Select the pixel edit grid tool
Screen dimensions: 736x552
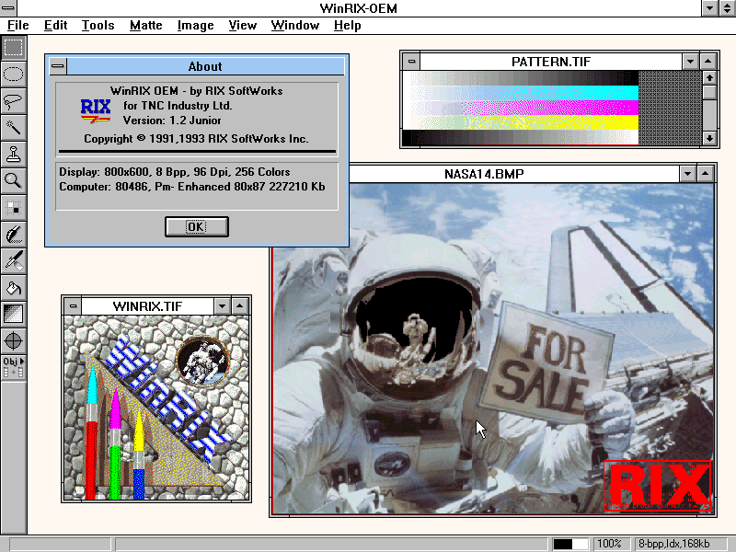coord(13,208)
